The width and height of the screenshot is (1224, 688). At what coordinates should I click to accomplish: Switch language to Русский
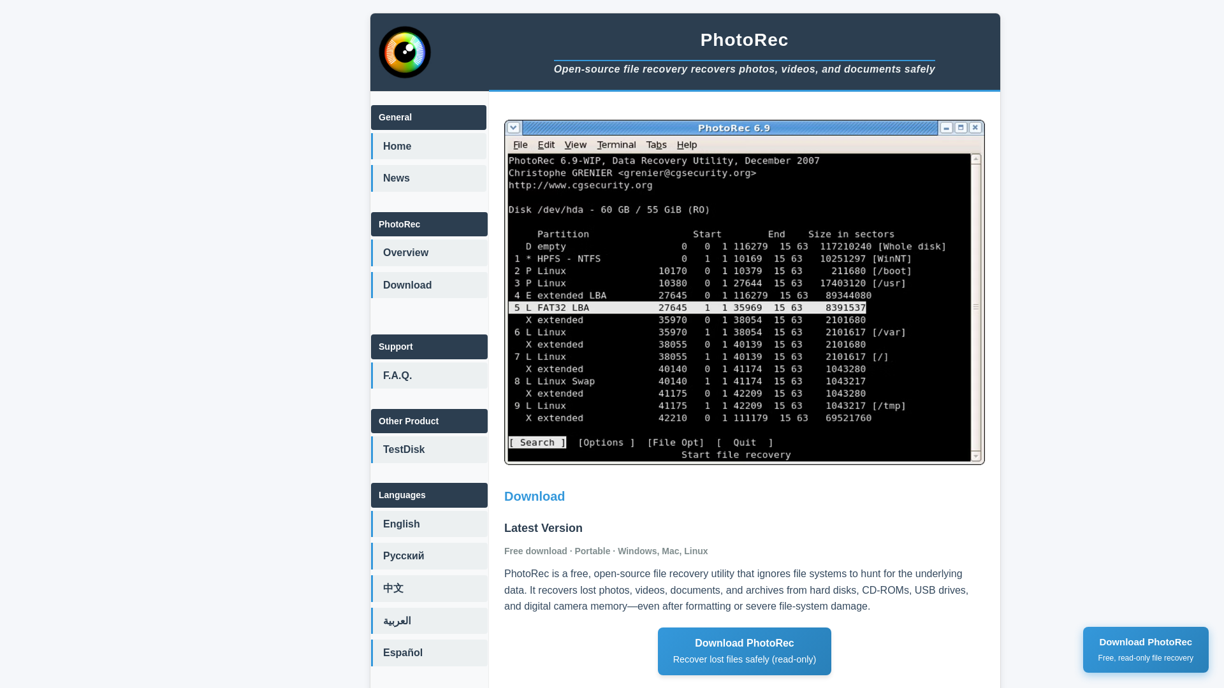click(x=429, y=556)
